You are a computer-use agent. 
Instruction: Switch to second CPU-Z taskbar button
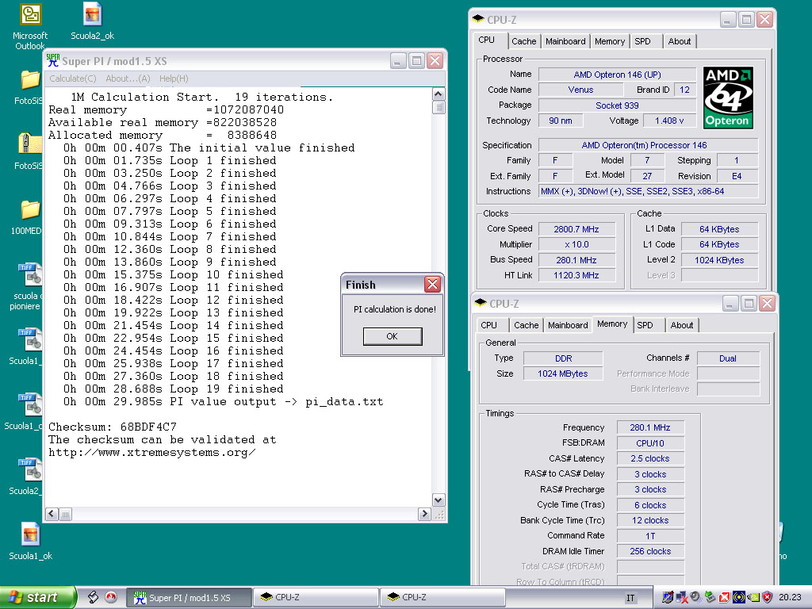pyautogui.click(x=442, y=597)
